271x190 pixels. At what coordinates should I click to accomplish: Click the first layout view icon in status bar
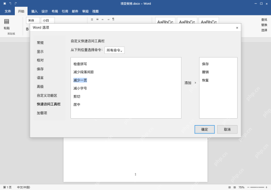pyautogui.click(x=230, y=187)
